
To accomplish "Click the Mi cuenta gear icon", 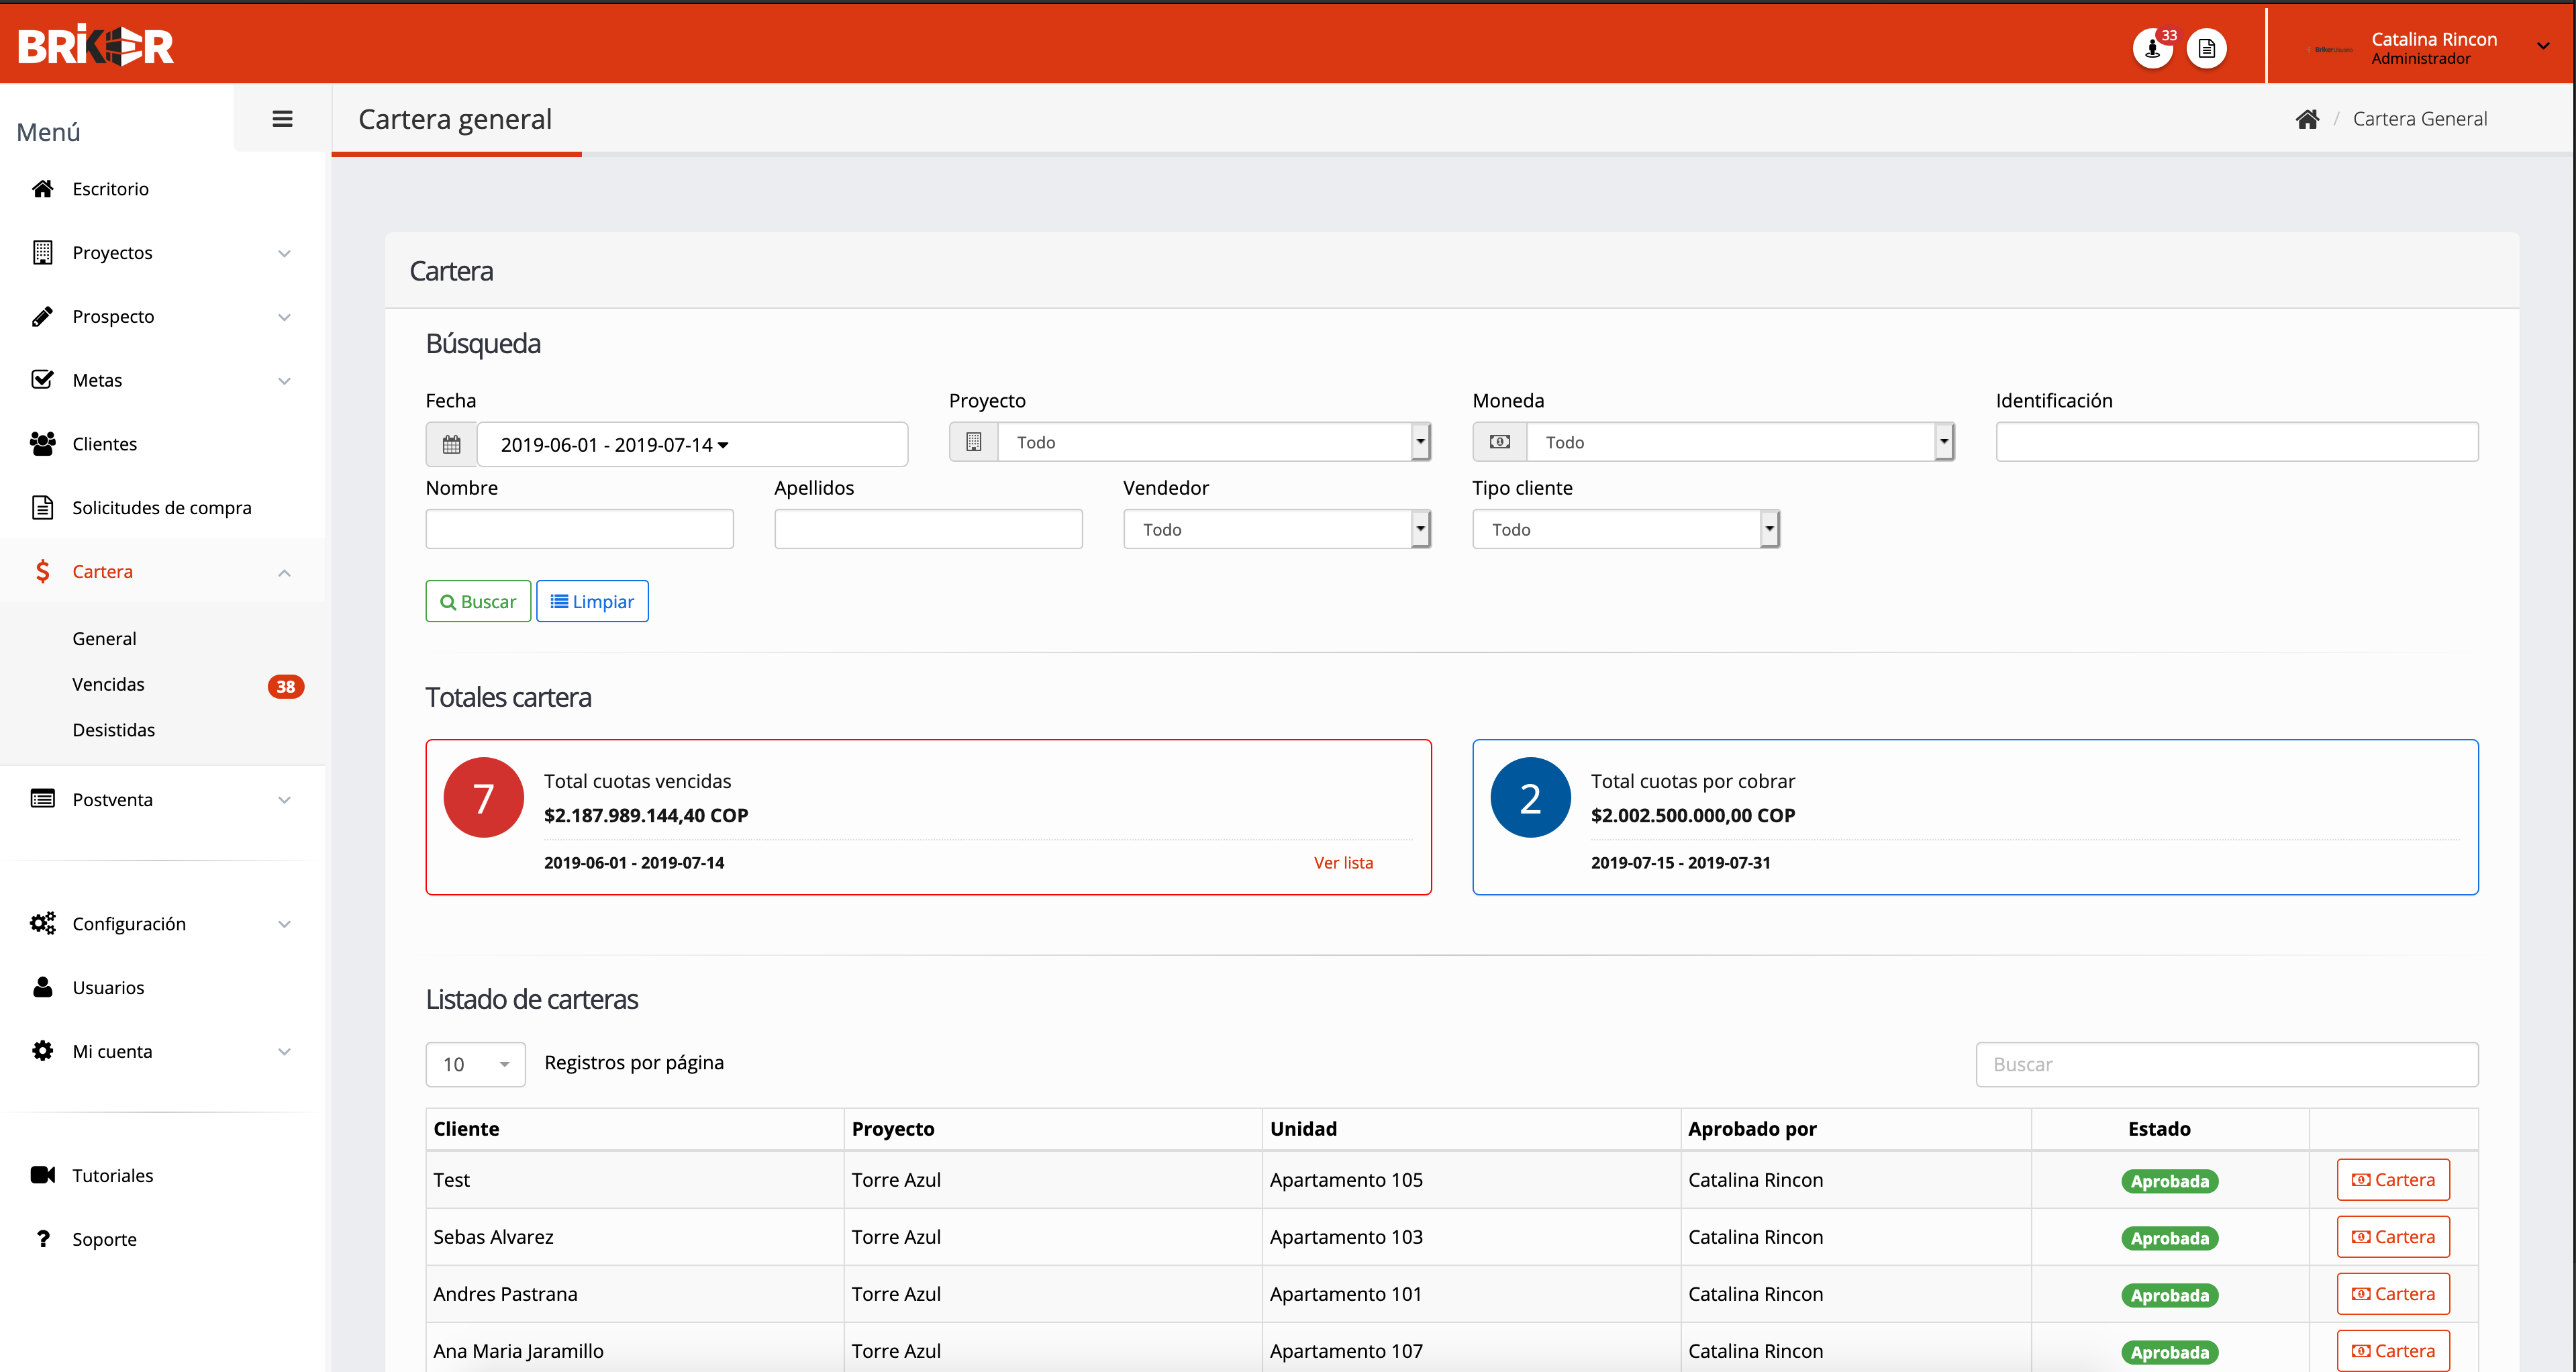I will pyautogui.click(x=42, y=1051).
